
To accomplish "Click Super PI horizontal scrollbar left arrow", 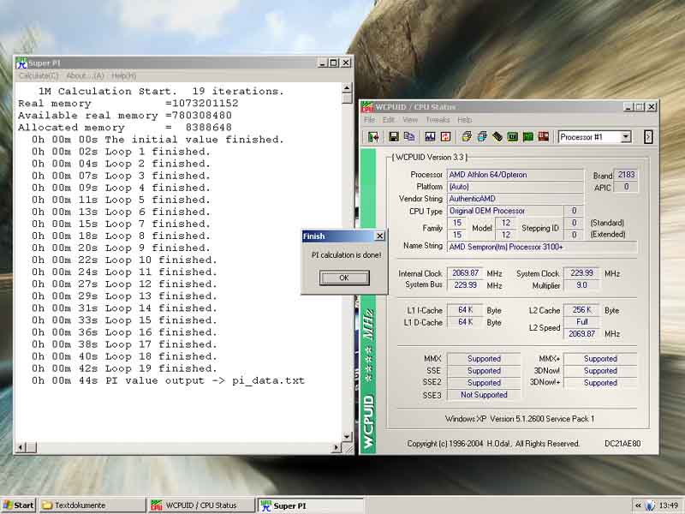I will click(x=20, y=447).
